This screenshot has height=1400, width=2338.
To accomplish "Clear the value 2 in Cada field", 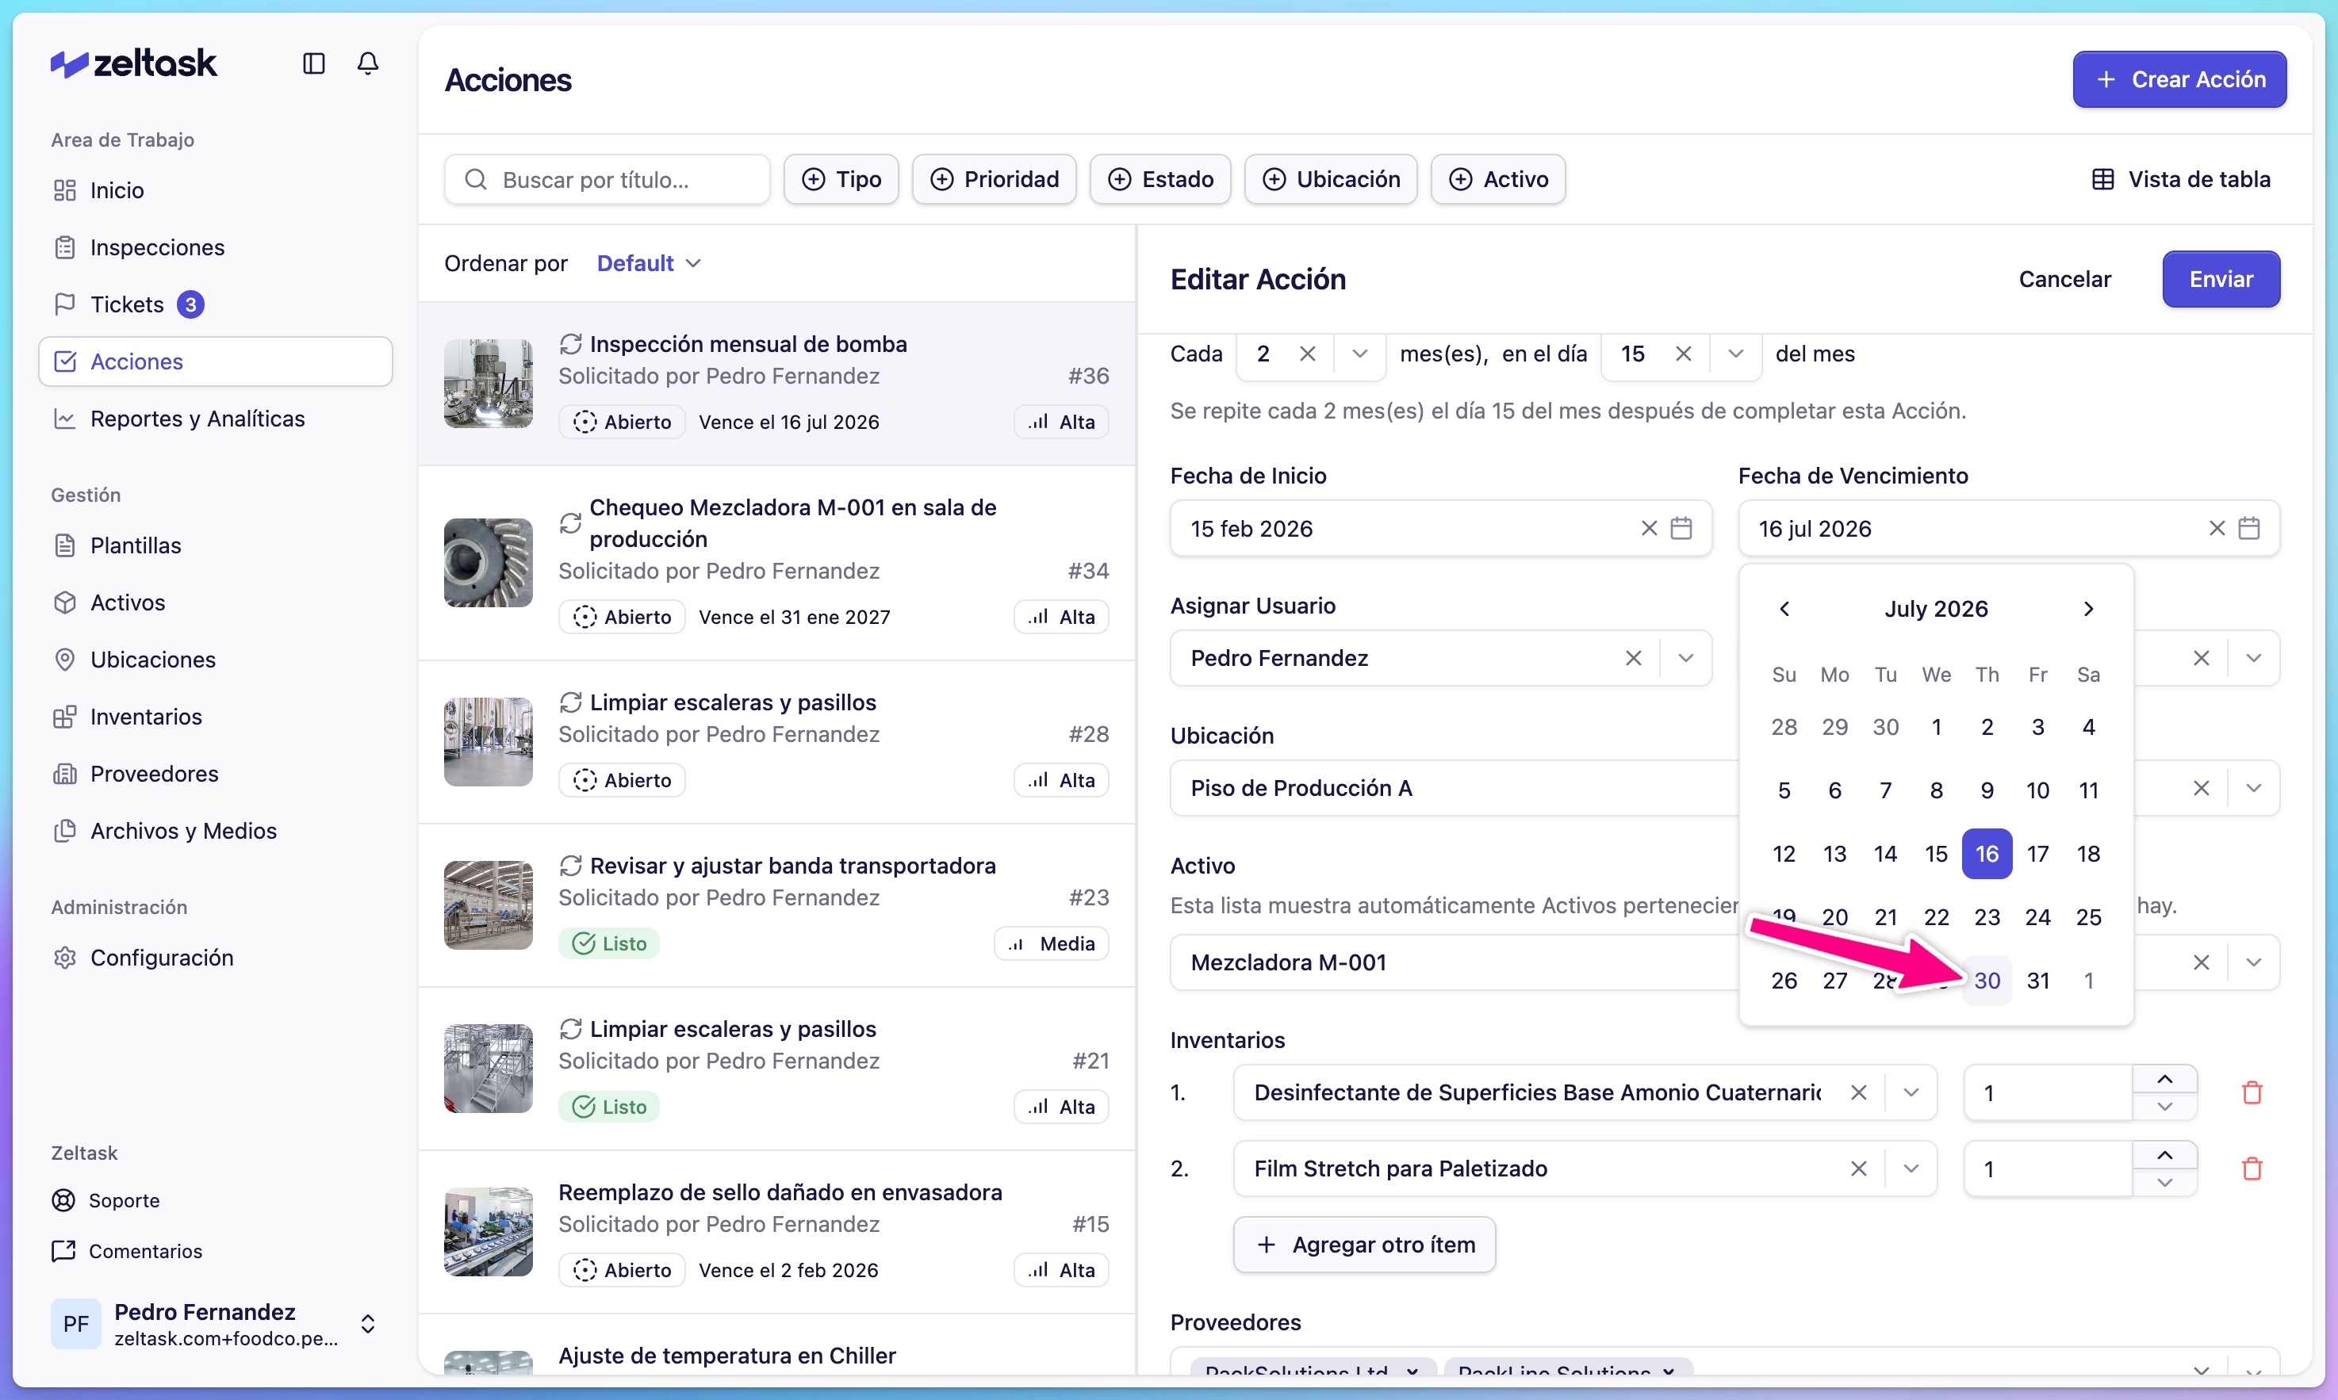I will tap(1307, 354).
